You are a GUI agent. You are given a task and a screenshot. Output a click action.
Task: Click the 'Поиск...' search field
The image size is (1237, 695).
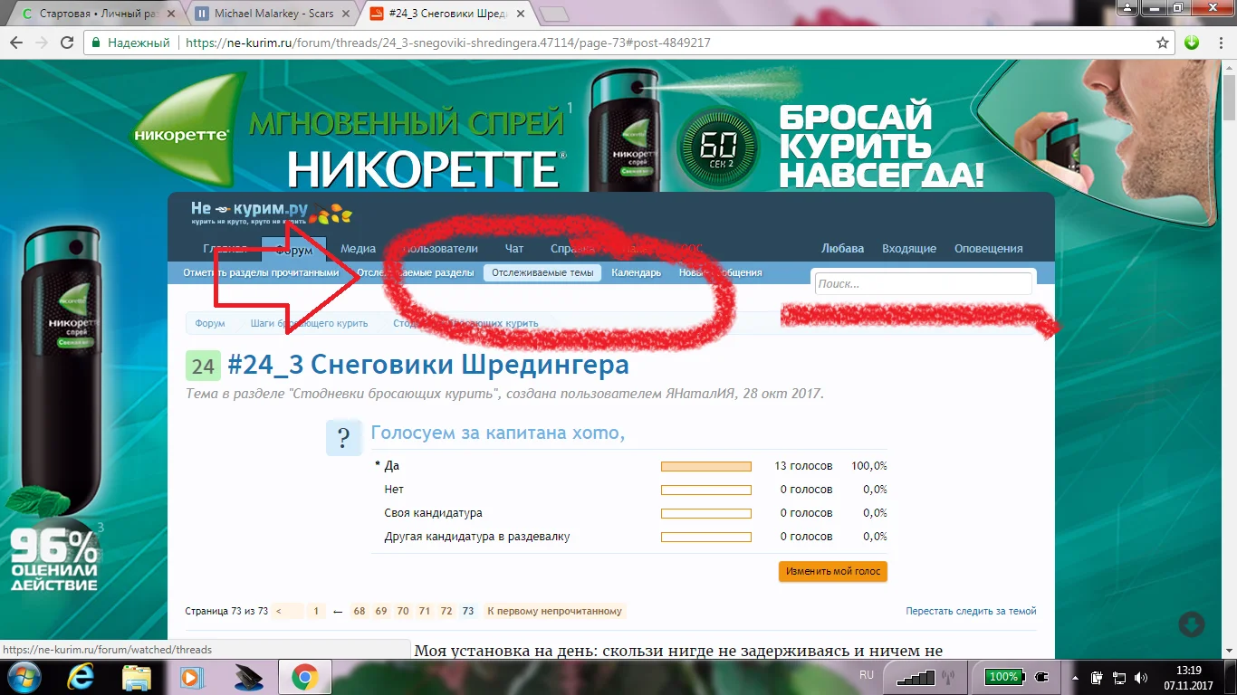[x=923, y=283]
